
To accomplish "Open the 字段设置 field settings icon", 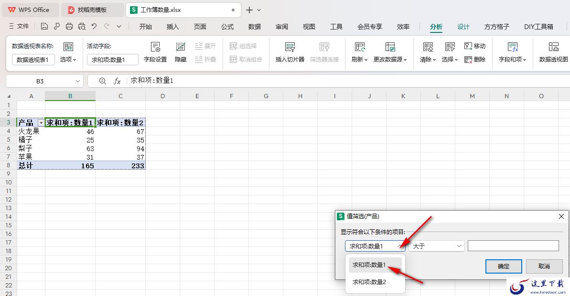I will click(x=155, y=47).
